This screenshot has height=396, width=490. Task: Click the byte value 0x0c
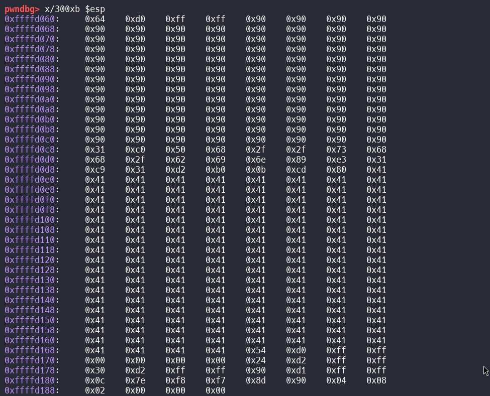[95, 380]
